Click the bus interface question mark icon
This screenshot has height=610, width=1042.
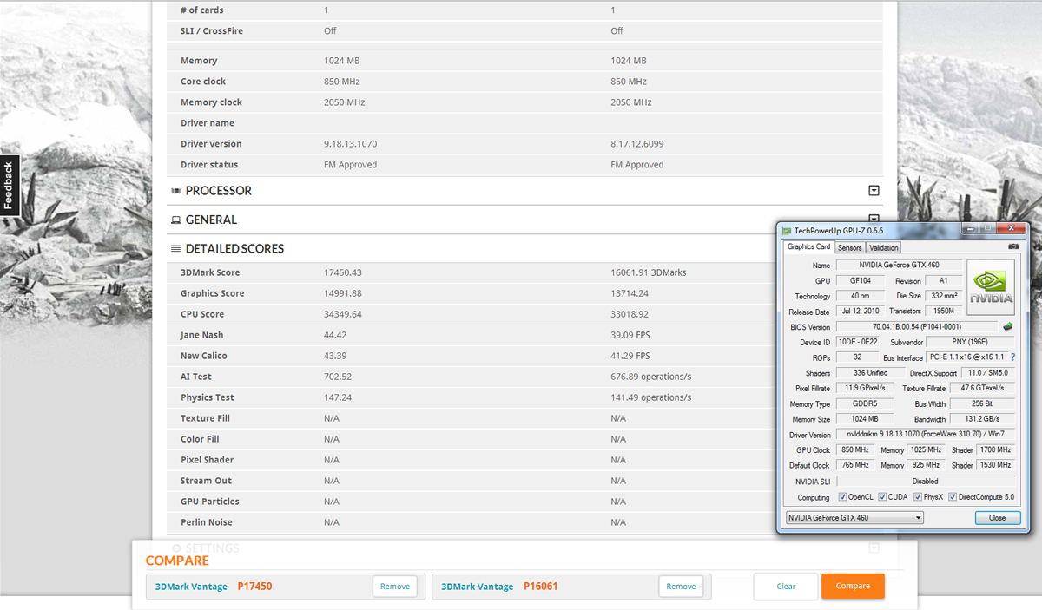[x=1012, y=357]
